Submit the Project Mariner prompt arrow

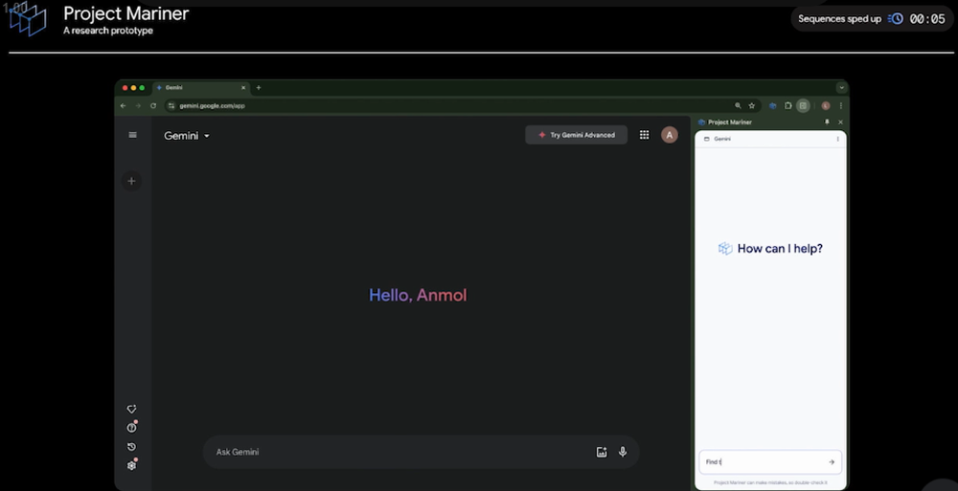[831, 462]
